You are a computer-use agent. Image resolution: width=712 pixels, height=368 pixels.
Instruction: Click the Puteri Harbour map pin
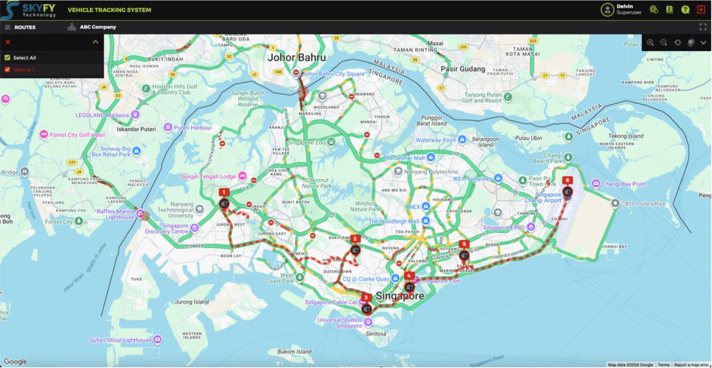click(168, 128)
